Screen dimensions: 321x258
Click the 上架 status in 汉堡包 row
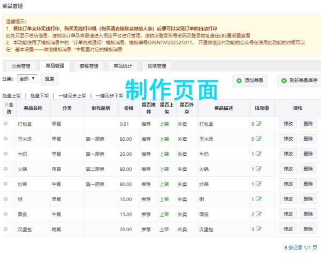point(164,230)
